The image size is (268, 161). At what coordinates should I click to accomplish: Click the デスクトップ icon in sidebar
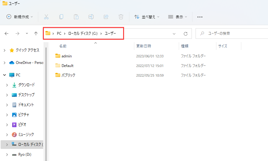tap(14, 95)
